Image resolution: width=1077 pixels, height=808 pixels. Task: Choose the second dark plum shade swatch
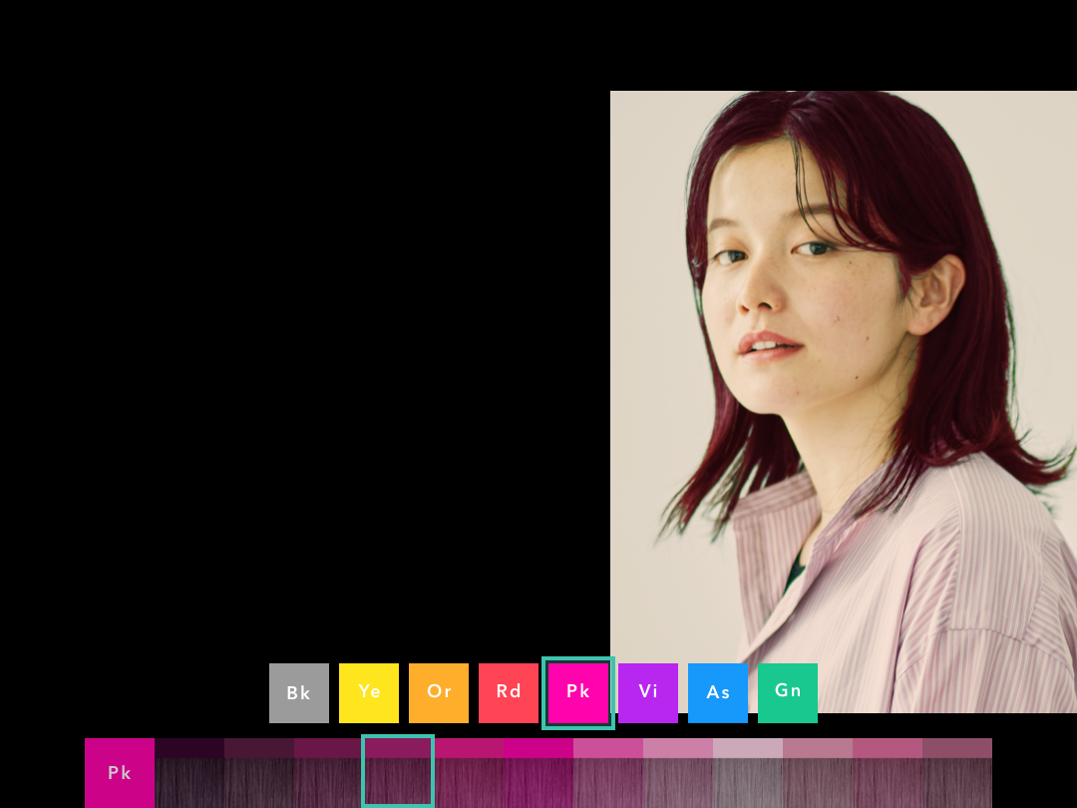[259, 773]
